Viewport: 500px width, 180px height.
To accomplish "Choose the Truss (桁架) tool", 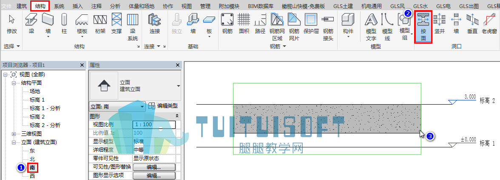I will (100, 24).
